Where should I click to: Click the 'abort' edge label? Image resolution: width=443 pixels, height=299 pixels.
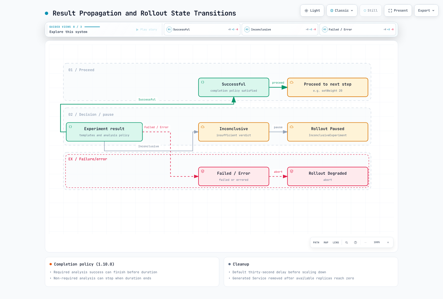pos(278,172)
